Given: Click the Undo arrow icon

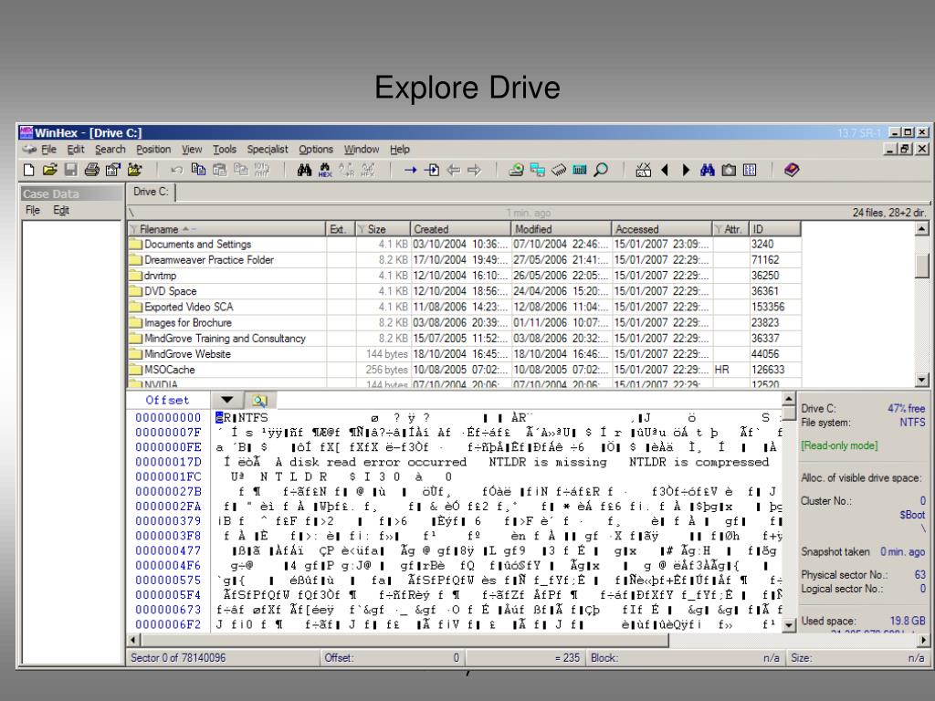Looking at the screenshot, I should click(x=176, y=171).
